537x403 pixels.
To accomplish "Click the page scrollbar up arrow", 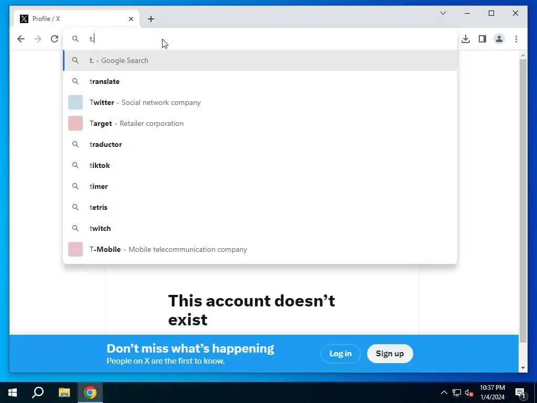I will (523, 55).
